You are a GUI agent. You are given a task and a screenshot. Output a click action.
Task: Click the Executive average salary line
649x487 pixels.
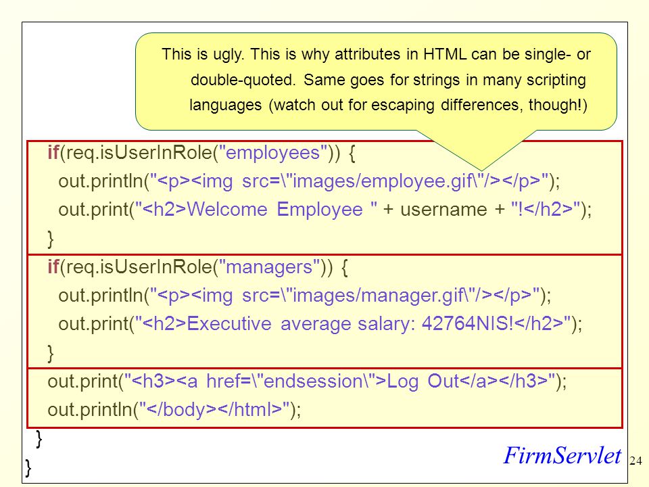tap(320, 324)
